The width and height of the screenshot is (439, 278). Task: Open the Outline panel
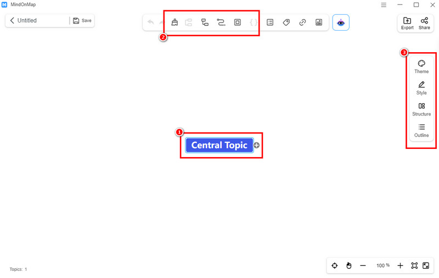point(421,131)
